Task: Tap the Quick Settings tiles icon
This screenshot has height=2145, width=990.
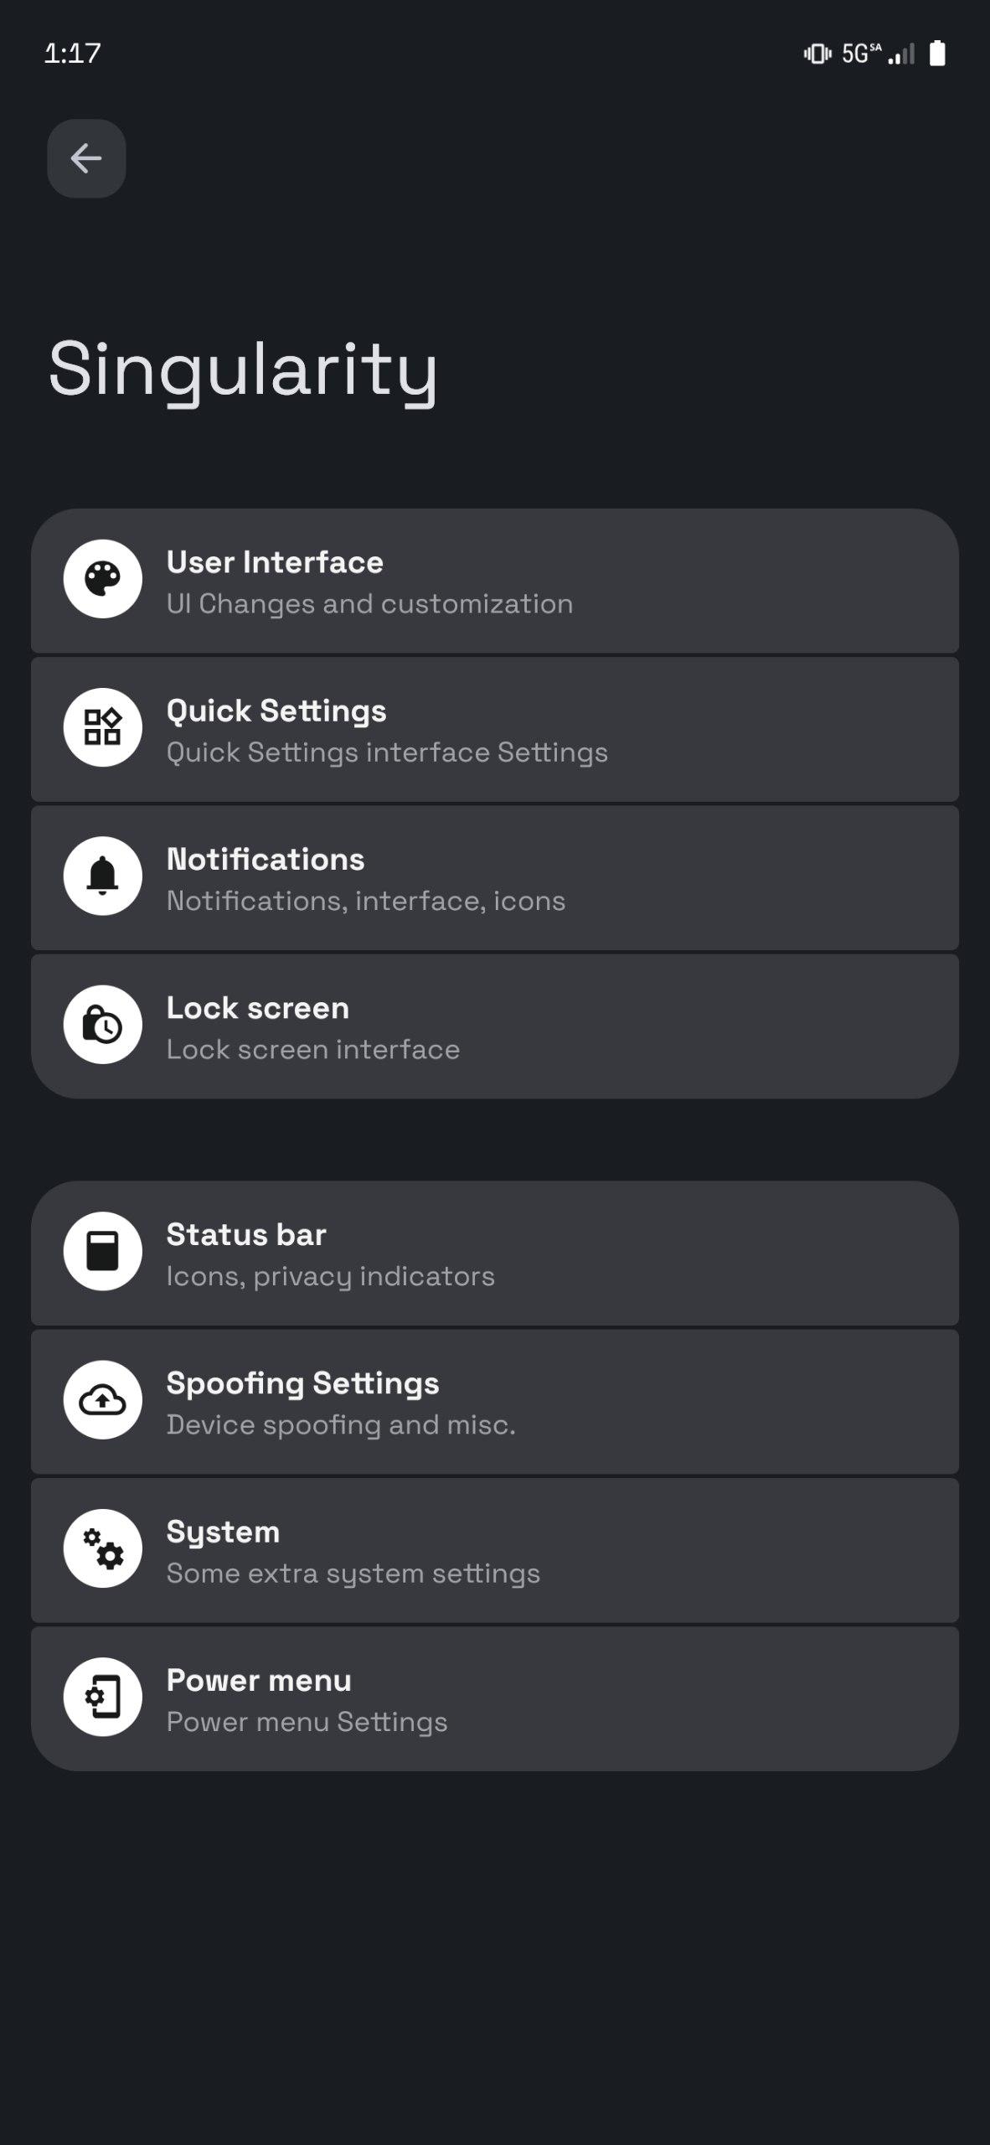Action: click(103, 727)
